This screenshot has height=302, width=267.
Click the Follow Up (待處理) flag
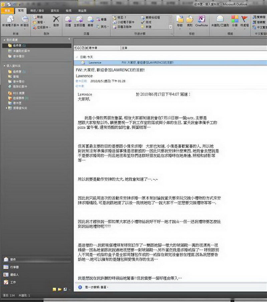click(x=244, y=19)
